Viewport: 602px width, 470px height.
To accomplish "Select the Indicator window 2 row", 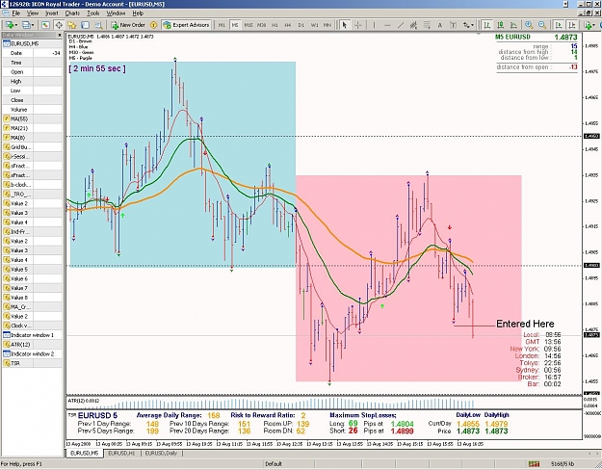I will point(32,353).
